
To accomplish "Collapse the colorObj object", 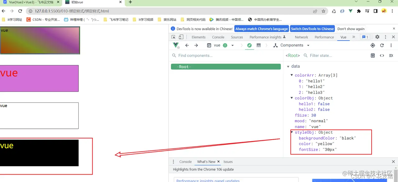I will pos(292,98).
